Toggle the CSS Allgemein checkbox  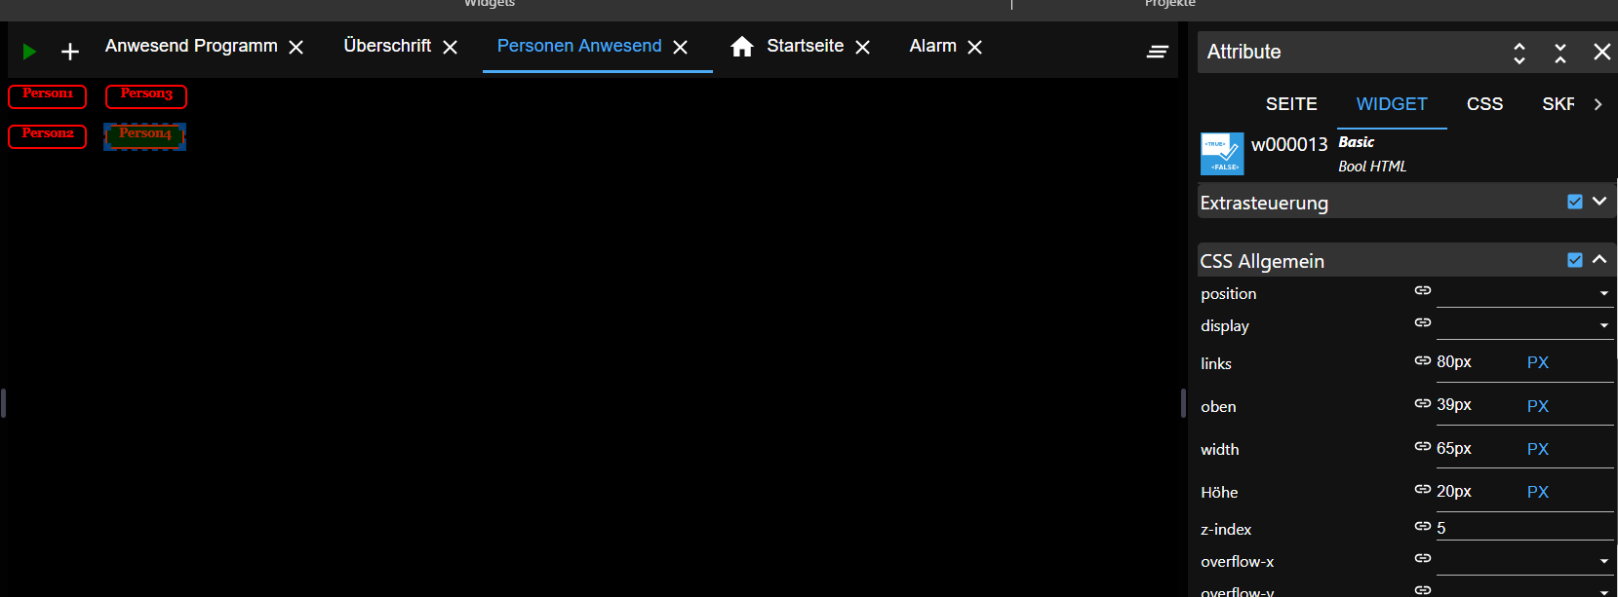point(1575,260)
